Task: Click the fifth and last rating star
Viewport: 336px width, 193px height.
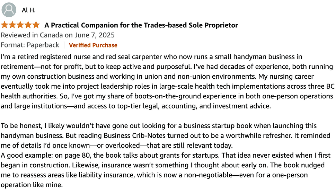Action: click(x=36, y=25)
